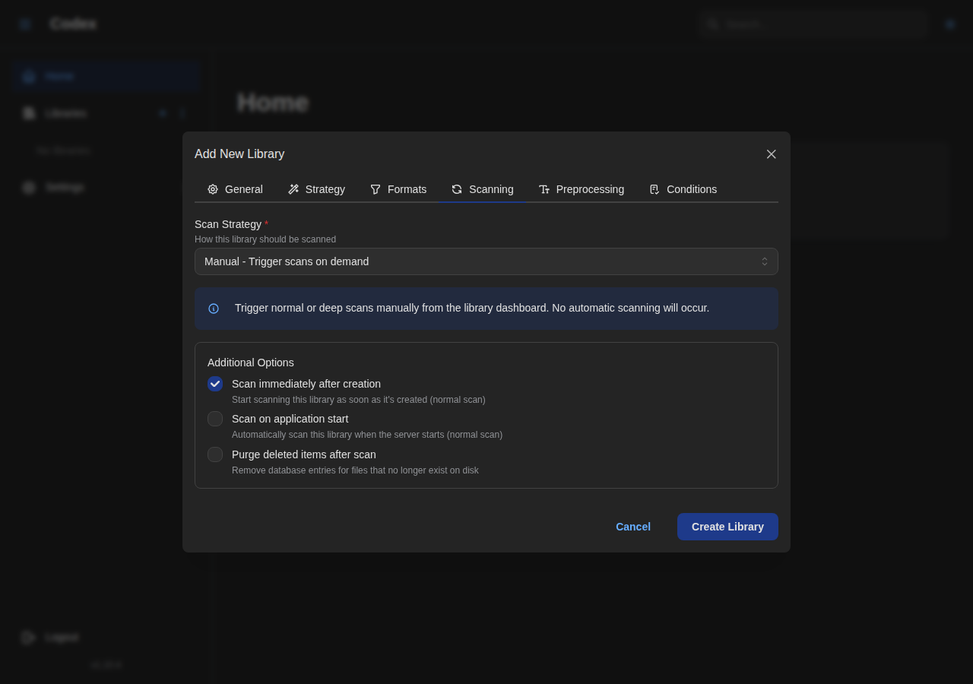This screenshot has width=973, height=684.
Task: Click the search magnifier icon in the top bar
Action: (712, 24)
